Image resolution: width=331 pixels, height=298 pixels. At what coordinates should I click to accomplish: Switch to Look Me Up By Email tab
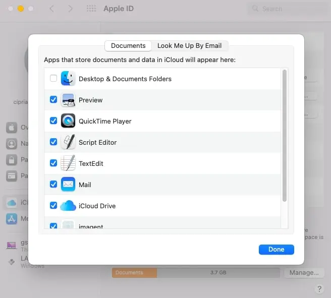pyautogui.click(x=189, y=46)
